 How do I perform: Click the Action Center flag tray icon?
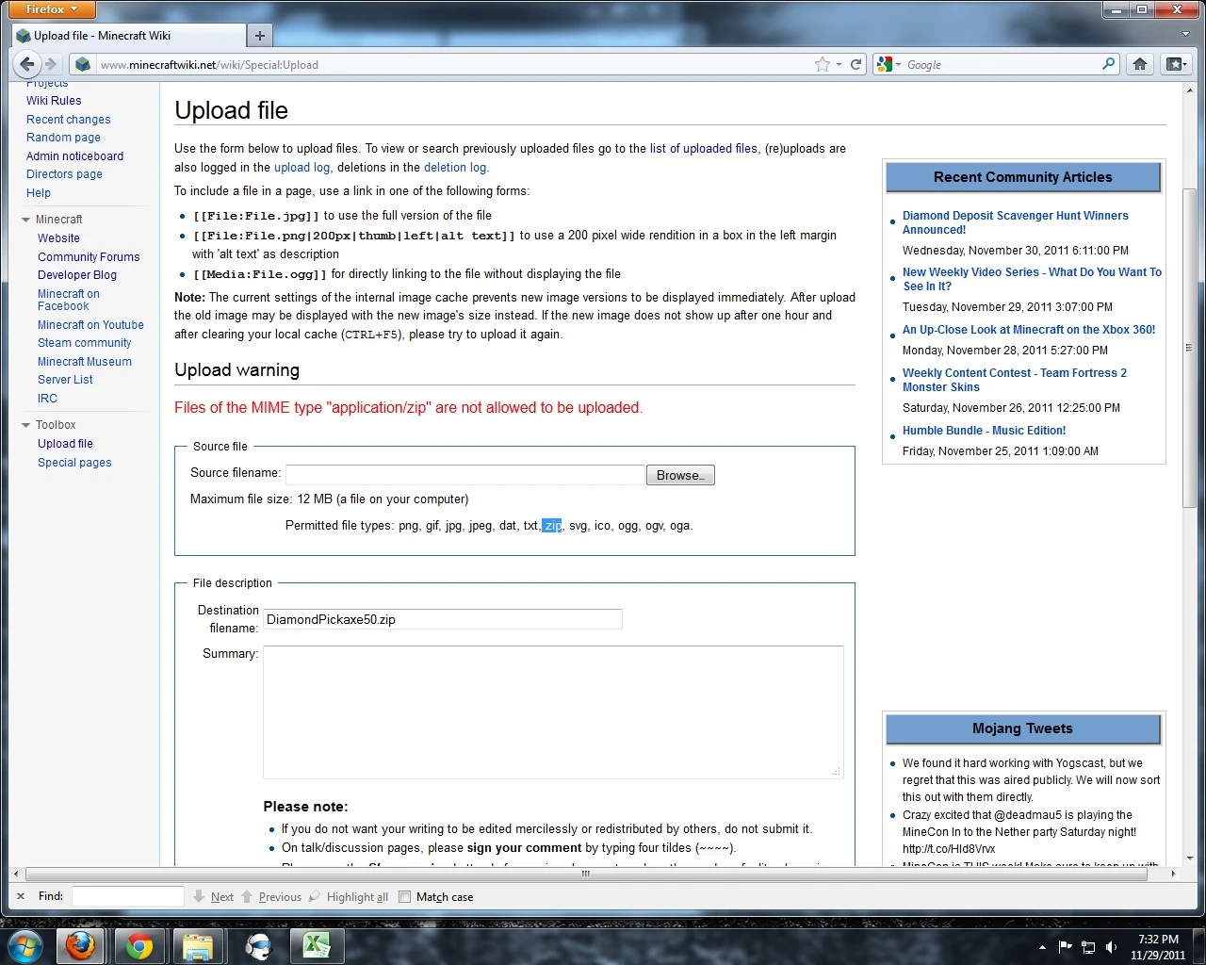(1066, 947)
